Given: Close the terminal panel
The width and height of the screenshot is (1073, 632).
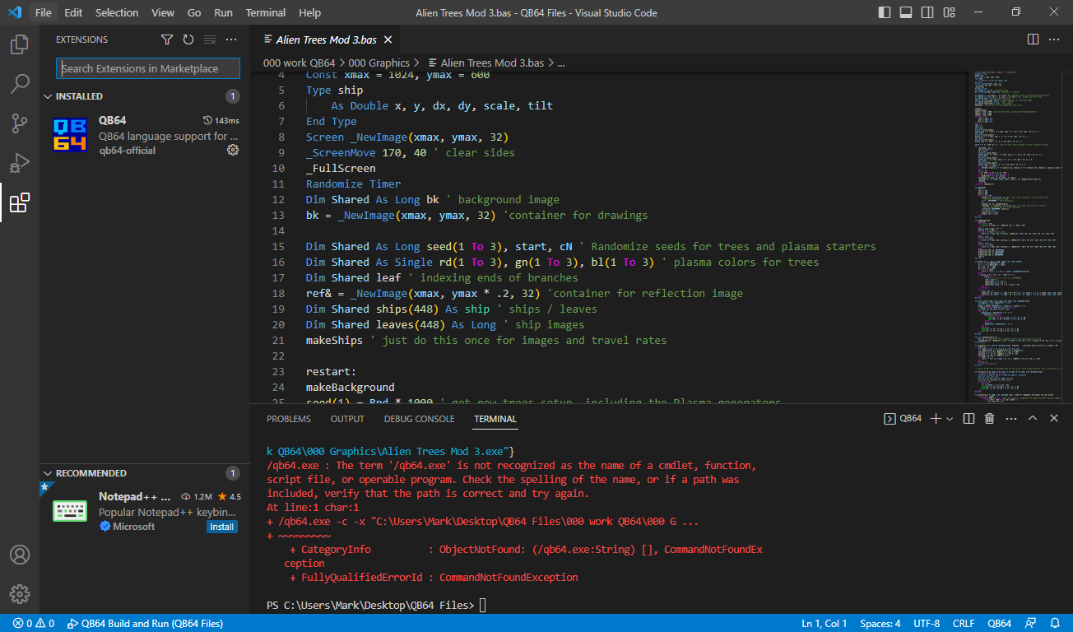Looking at the screenshot, I should pyautogui.click(x=1054, y=419).
